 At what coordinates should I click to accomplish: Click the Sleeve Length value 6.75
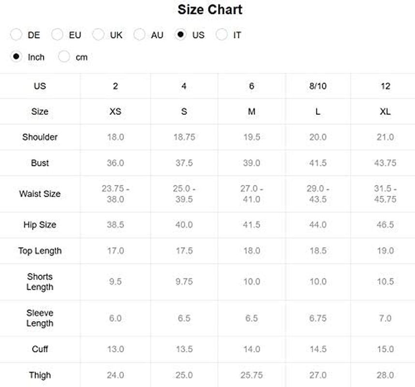318,318
